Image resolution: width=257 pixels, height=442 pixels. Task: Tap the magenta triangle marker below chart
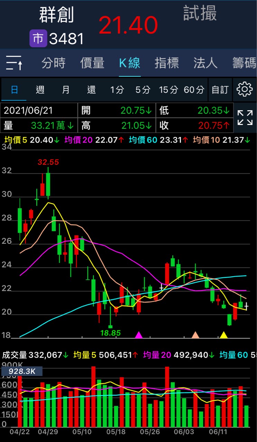point(139,335)
